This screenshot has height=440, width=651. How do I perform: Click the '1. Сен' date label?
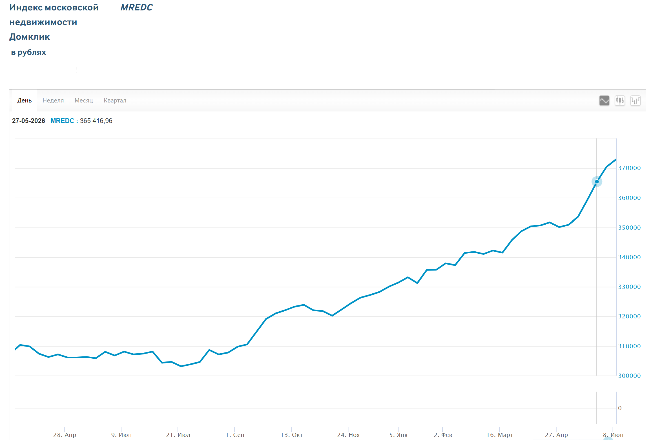[235, 435]
